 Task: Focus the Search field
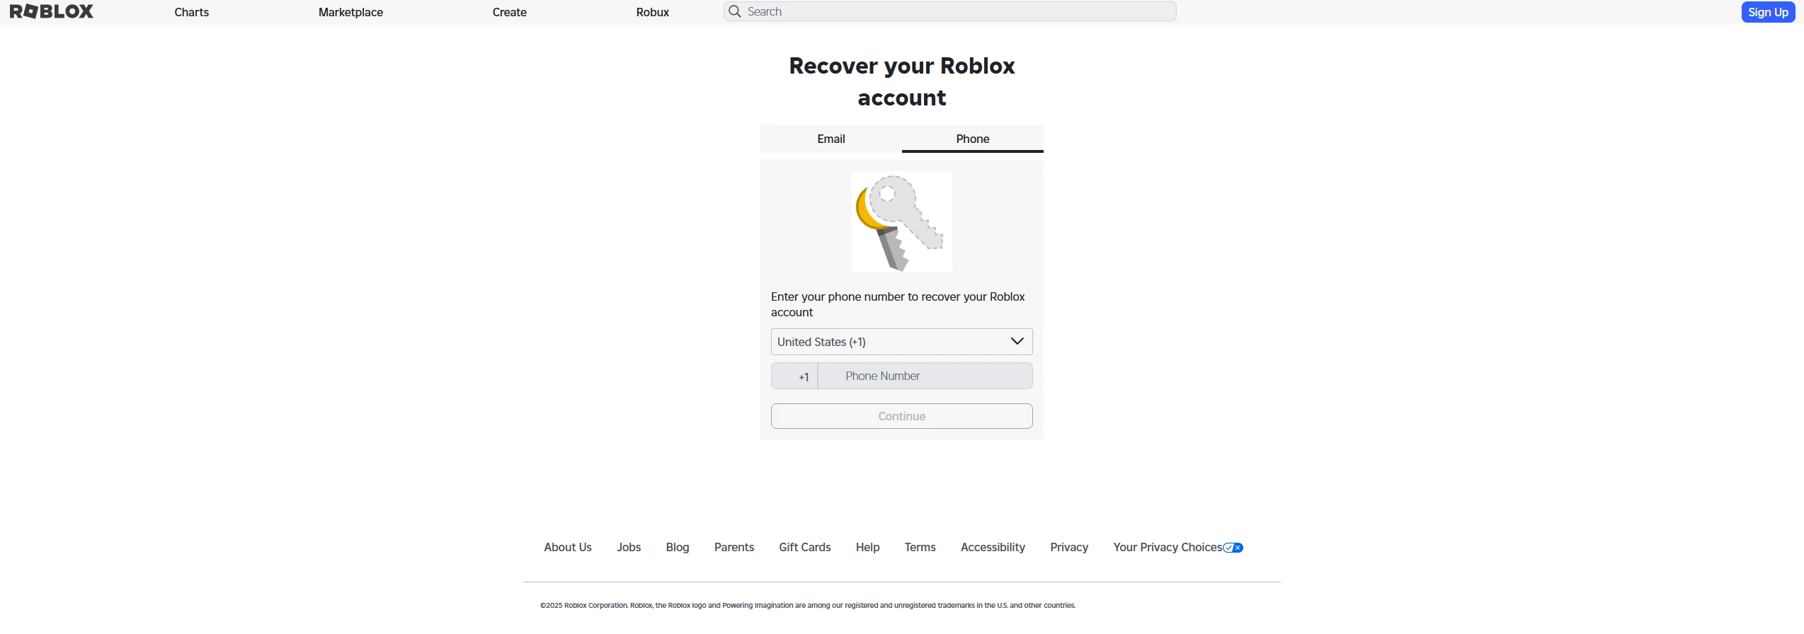[x=950, y=11]
